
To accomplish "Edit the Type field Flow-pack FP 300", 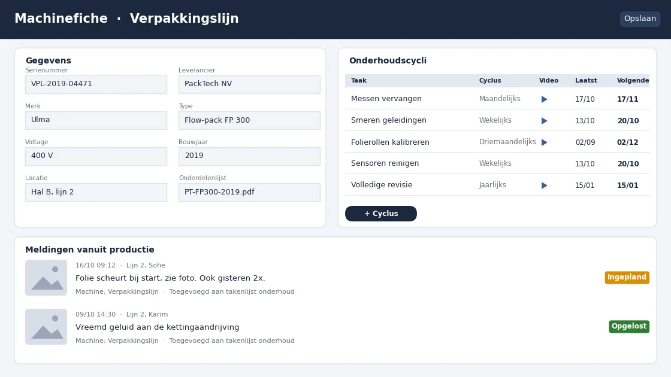I will click(249, 120).
